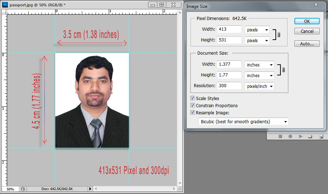Toggle pixel dimensions chain link icon
328x194 pixels.
(x=279, y=35)
